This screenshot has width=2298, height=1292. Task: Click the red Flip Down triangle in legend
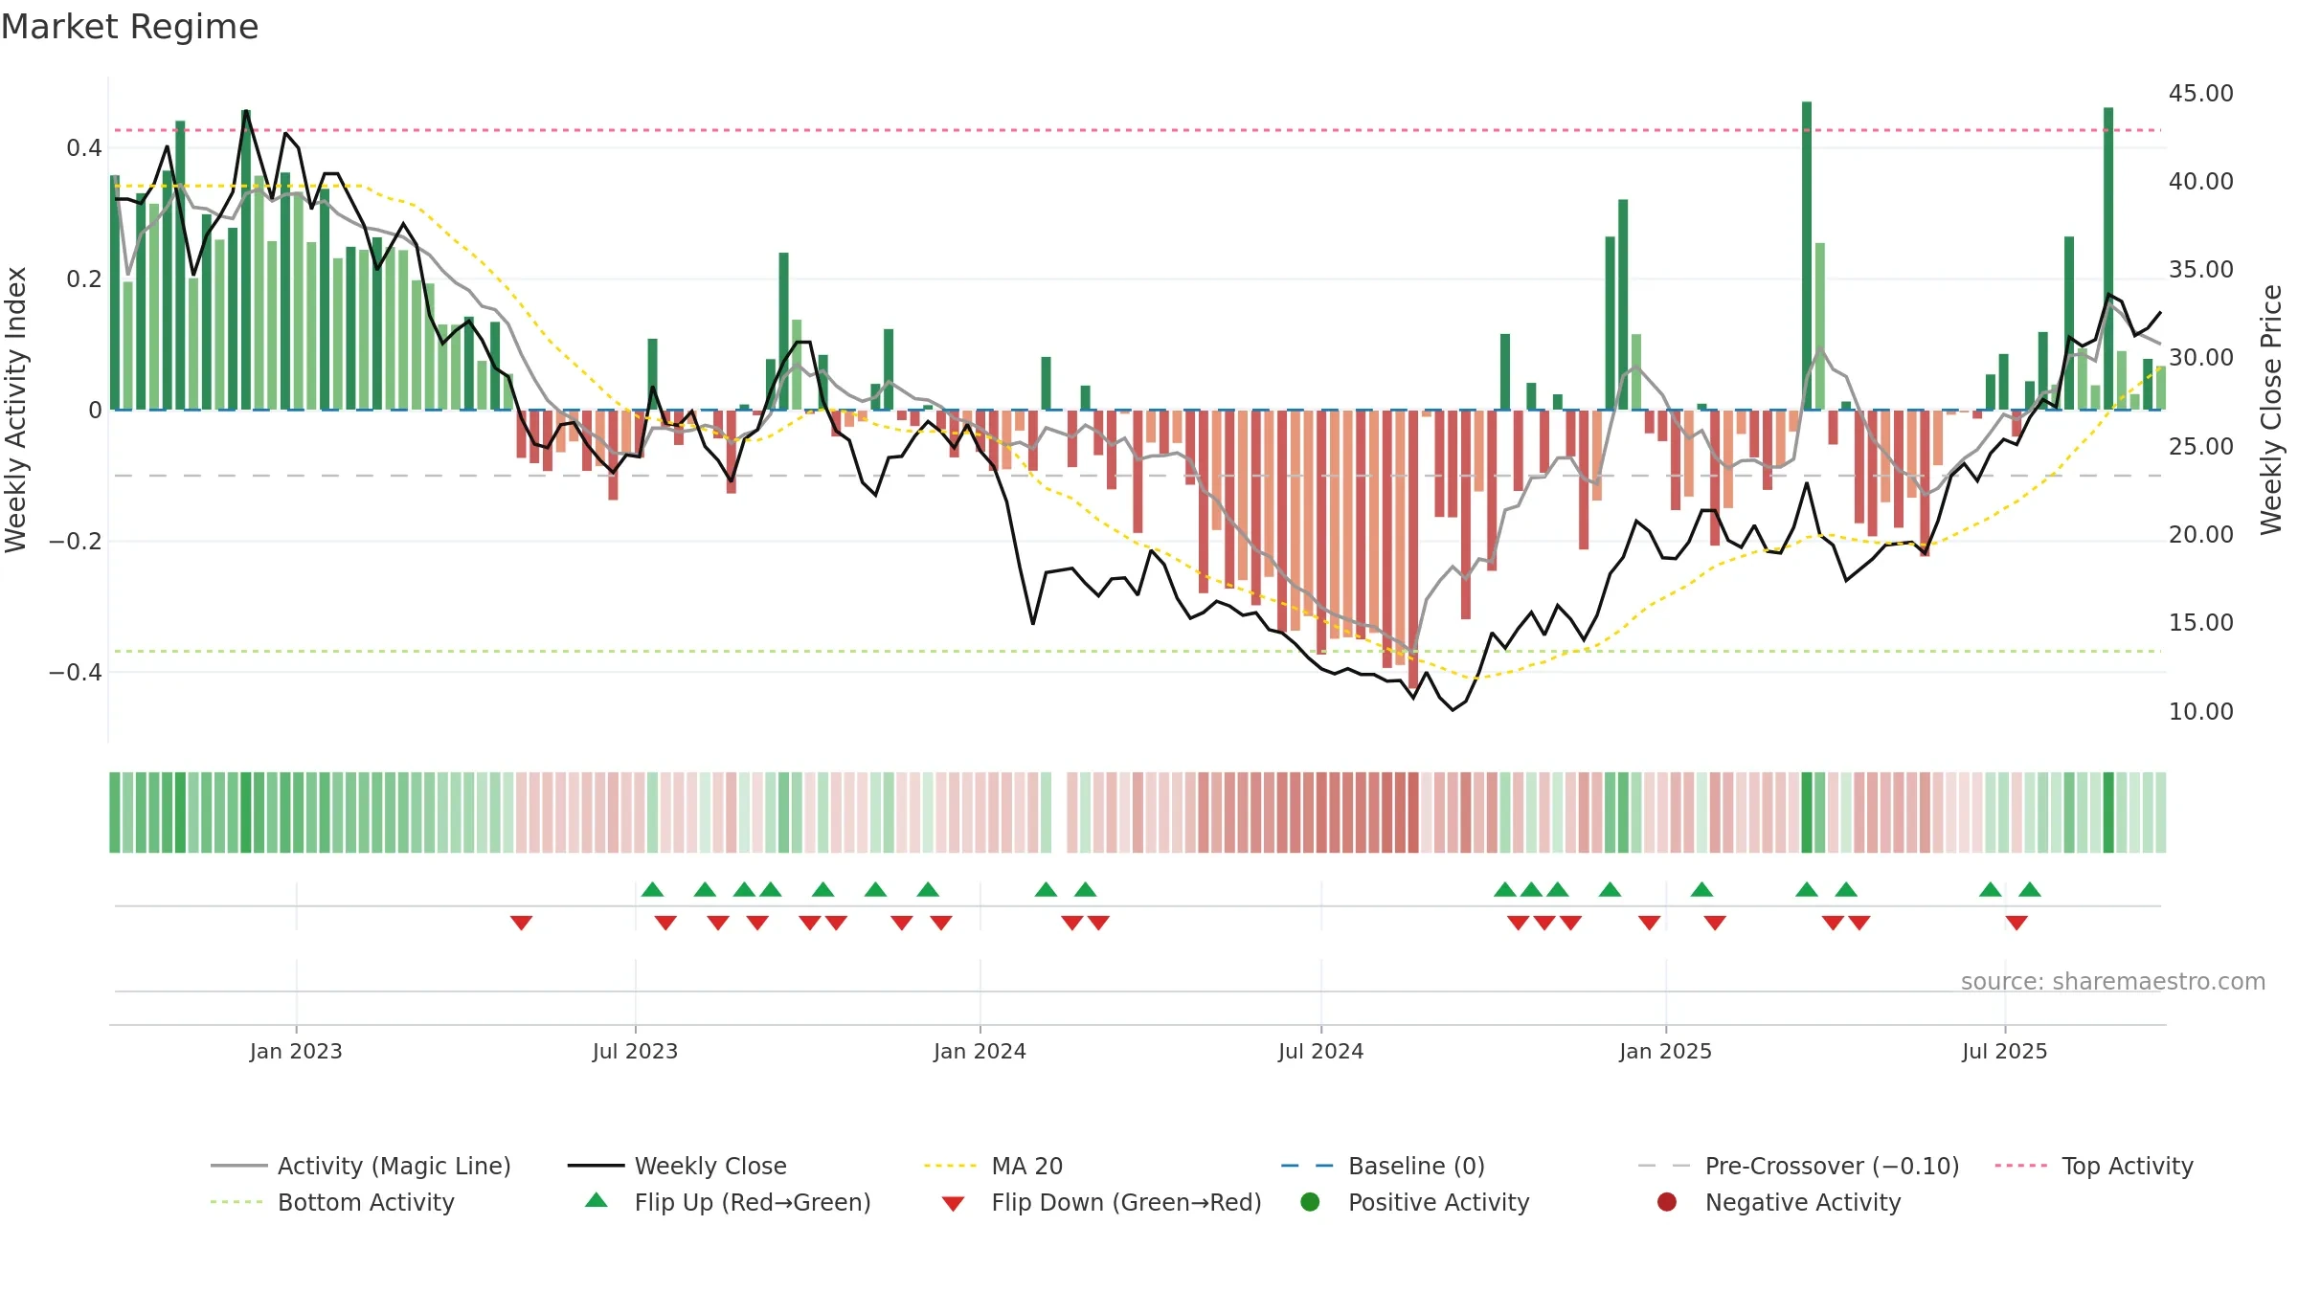point(953,1204)
